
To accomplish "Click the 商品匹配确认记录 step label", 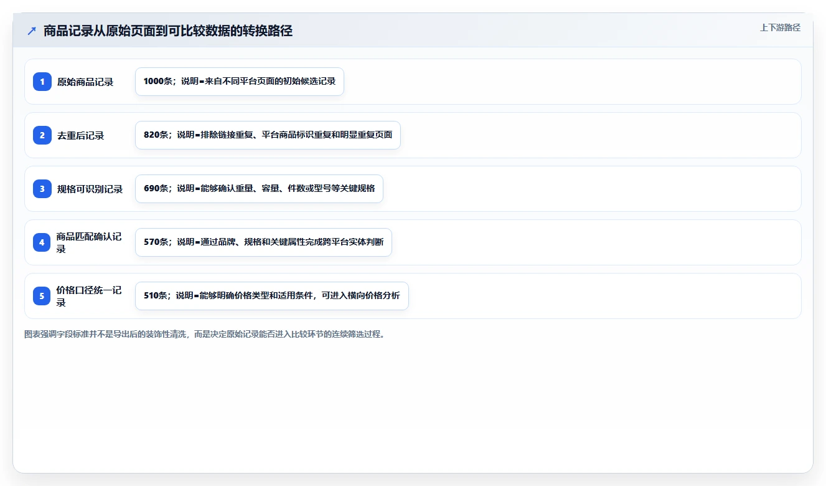I will tap(89, 242).
